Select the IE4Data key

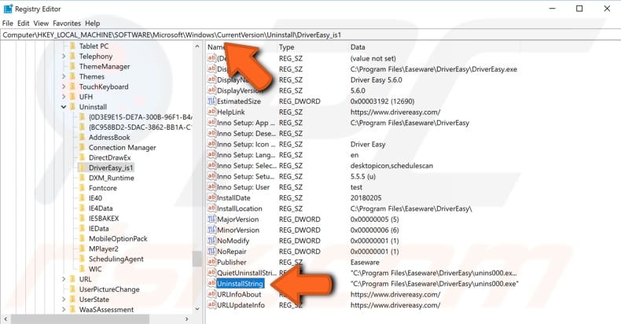(x=101, y=208)
